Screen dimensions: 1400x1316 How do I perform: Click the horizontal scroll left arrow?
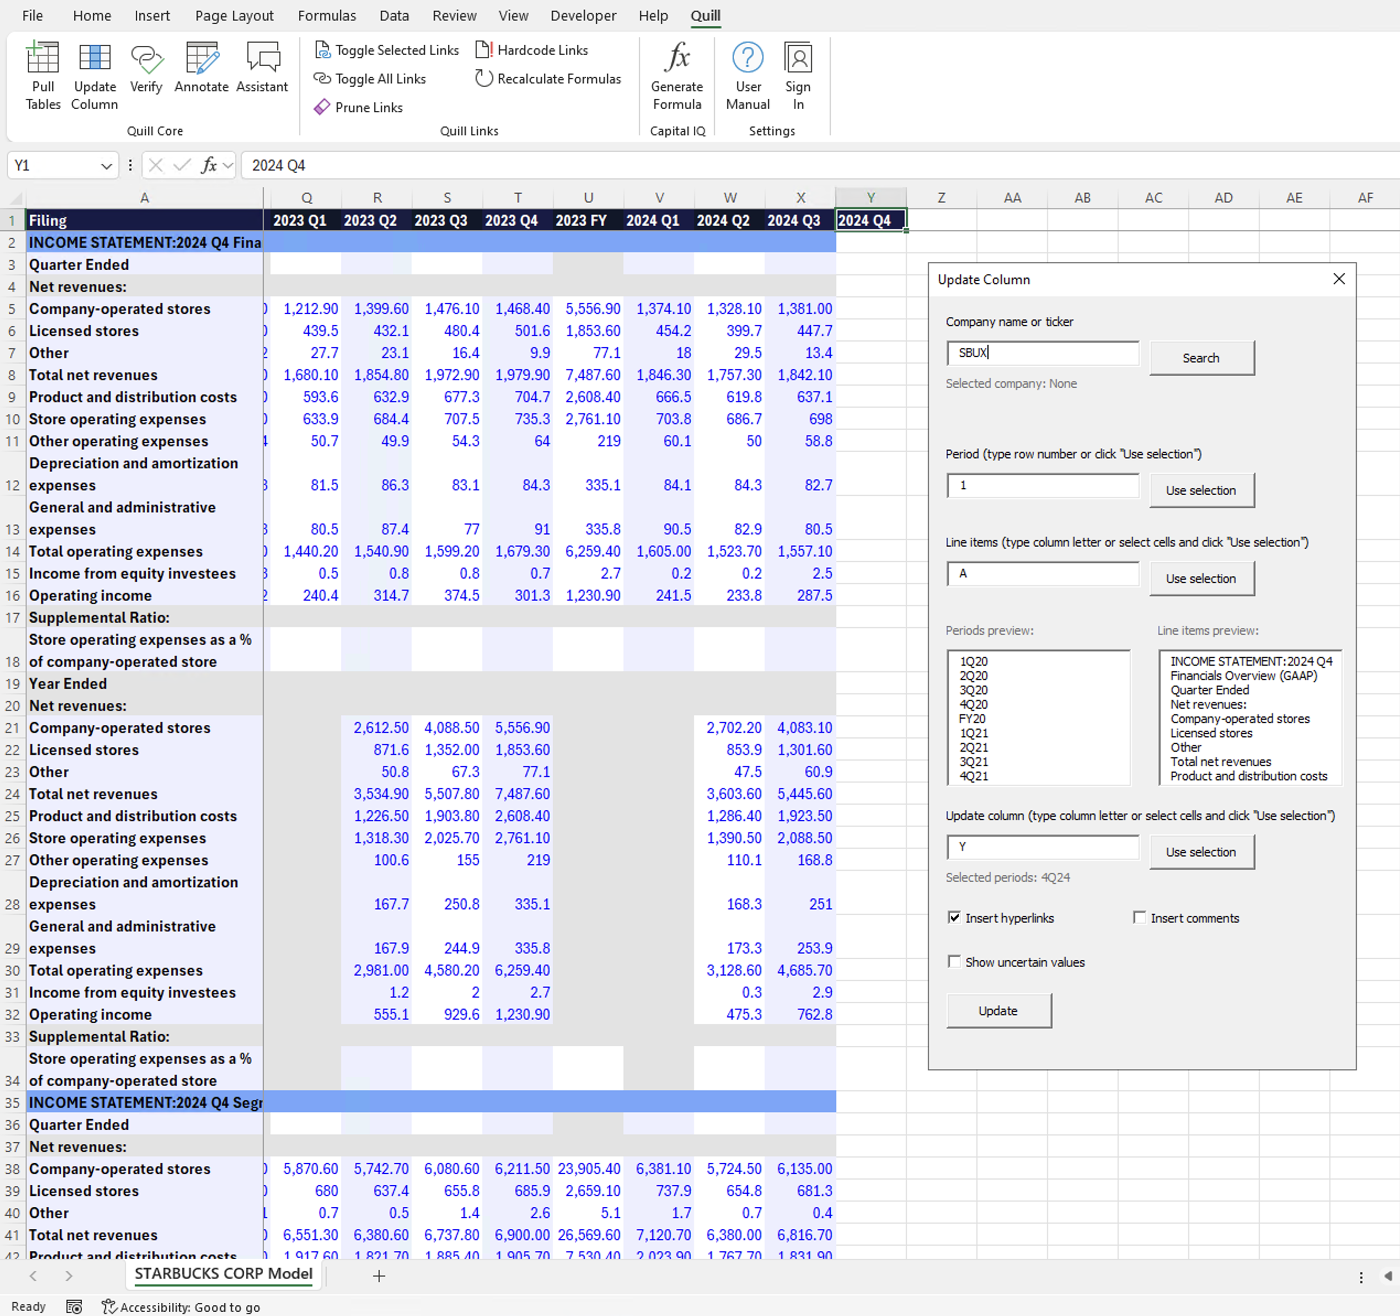(1388, 1276)
